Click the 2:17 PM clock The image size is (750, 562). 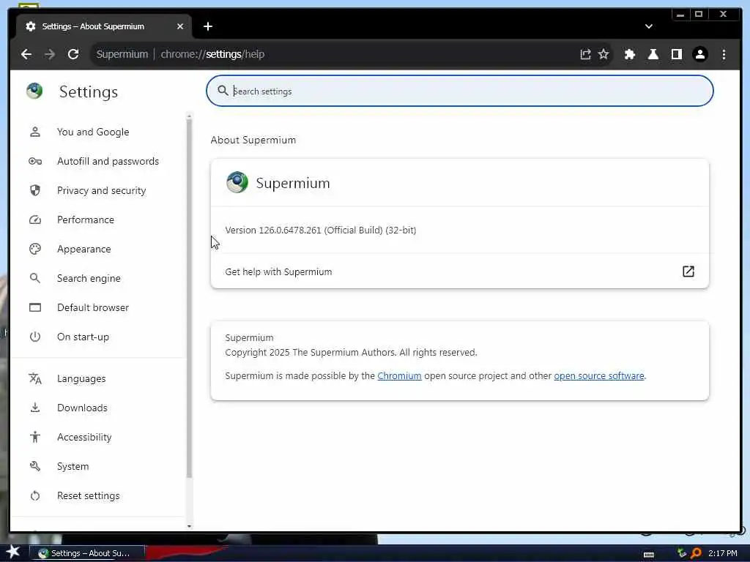[723, 553]
